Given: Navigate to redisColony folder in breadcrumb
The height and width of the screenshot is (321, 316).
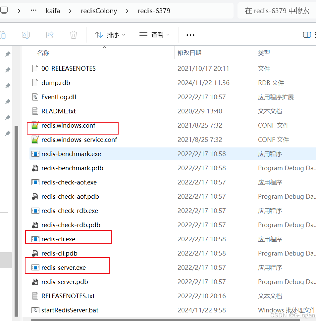Looking at the screenshot, I should coord(99,11).
